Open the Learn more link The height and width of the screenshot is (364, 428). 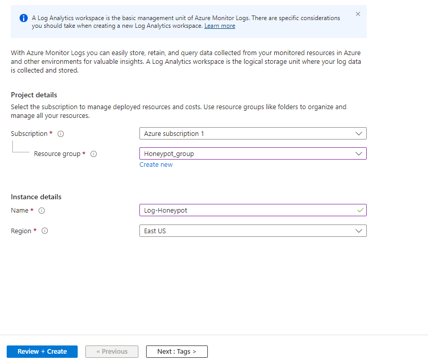coord(220,26)
